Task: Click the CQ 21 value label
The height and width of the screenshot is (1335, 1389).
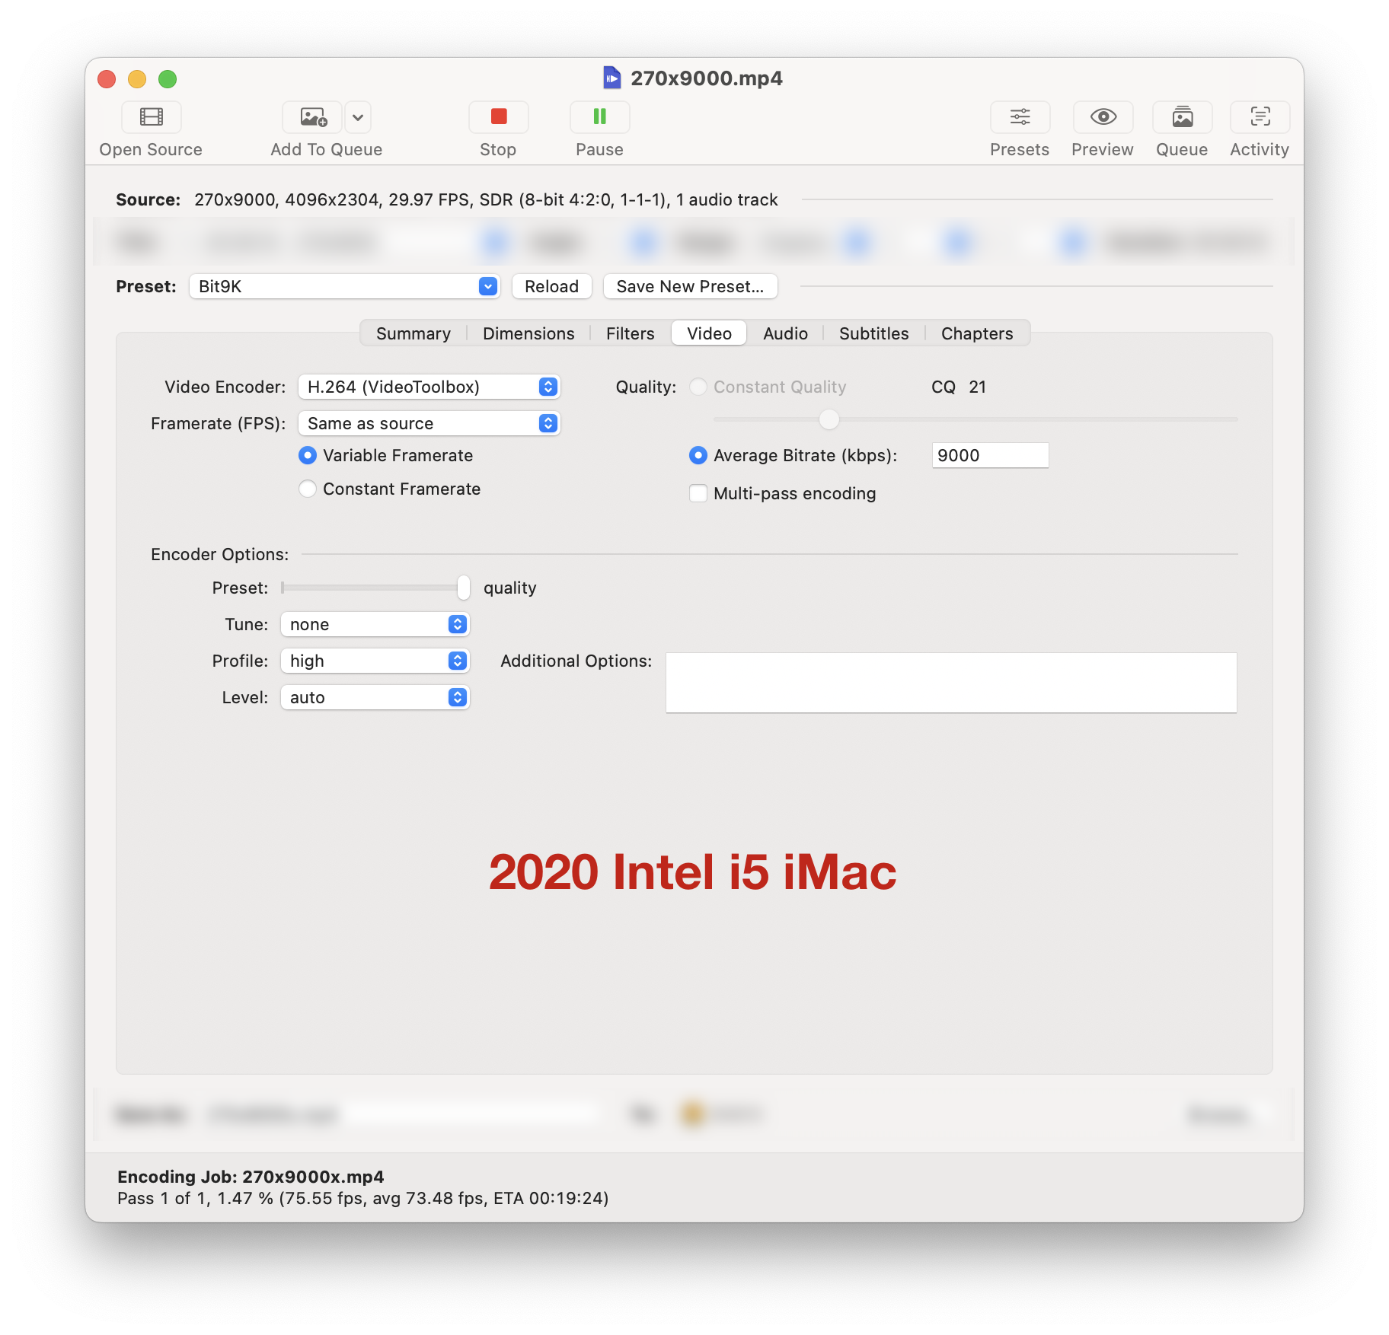Action: [x=959, y=387]
